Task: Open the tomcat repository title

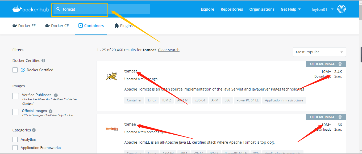Action: [x=131, y=71]
